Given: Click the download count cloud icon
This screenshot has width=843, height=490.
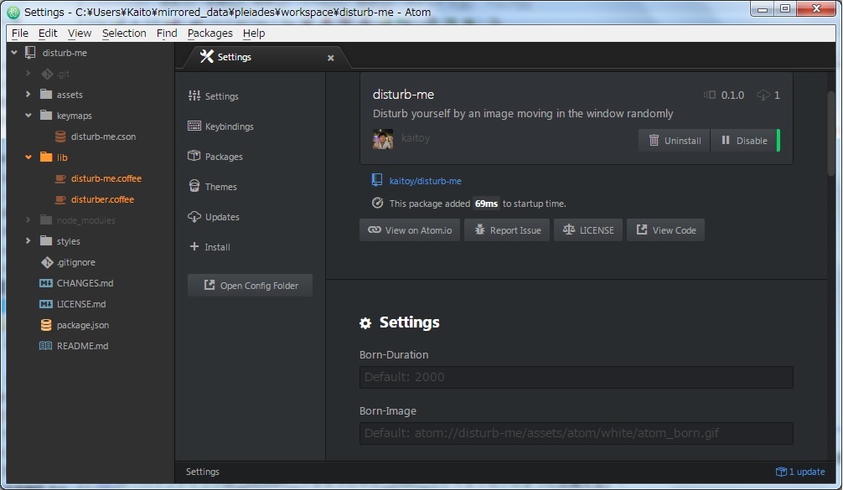Looking at the screenshot, I should point(763,95).
